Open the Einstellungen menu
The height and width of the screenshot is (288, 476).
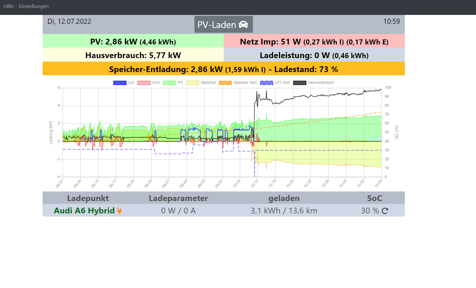(x=34, y=6)
